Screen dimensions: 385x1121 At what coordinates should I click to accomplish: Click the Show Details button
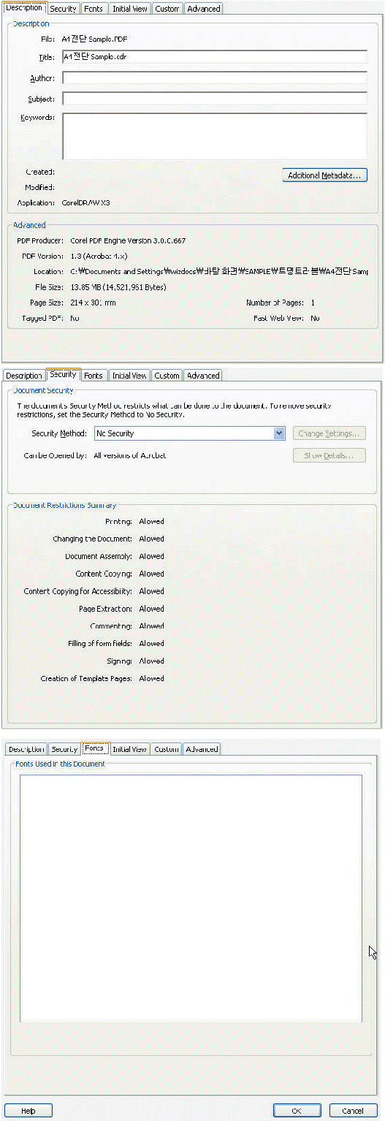tap(329, 455)
